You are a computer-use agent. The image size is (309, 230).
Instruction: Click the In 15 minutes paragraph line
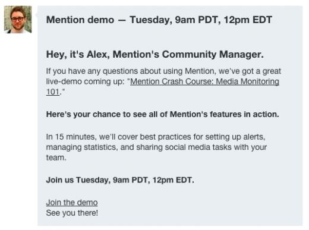[156, 137]
